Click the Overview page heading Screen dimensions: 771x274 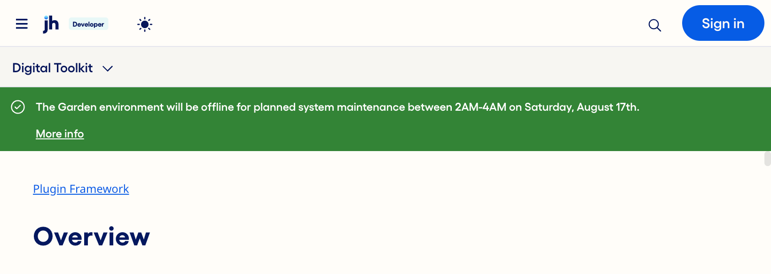click(x=92, y=236)
